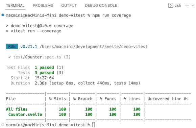The height and width of the screenshot is (128, 196).
Task: Open the PROBLEMS tab
Action: point(43,5)
